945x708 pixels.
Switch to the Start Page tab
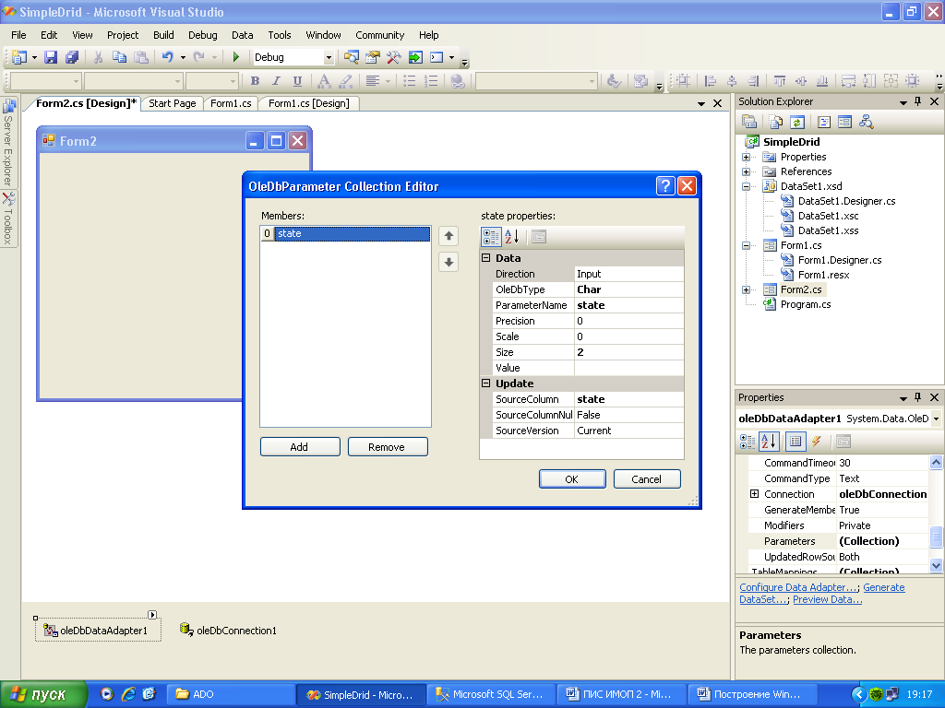[173, 103]
